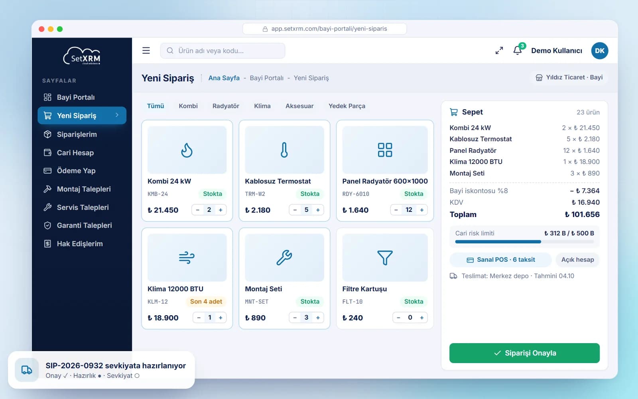The image size is (638, 399).
Task: Select Sanal POS 6 taksit payment
Action: (x=500, y=260)
